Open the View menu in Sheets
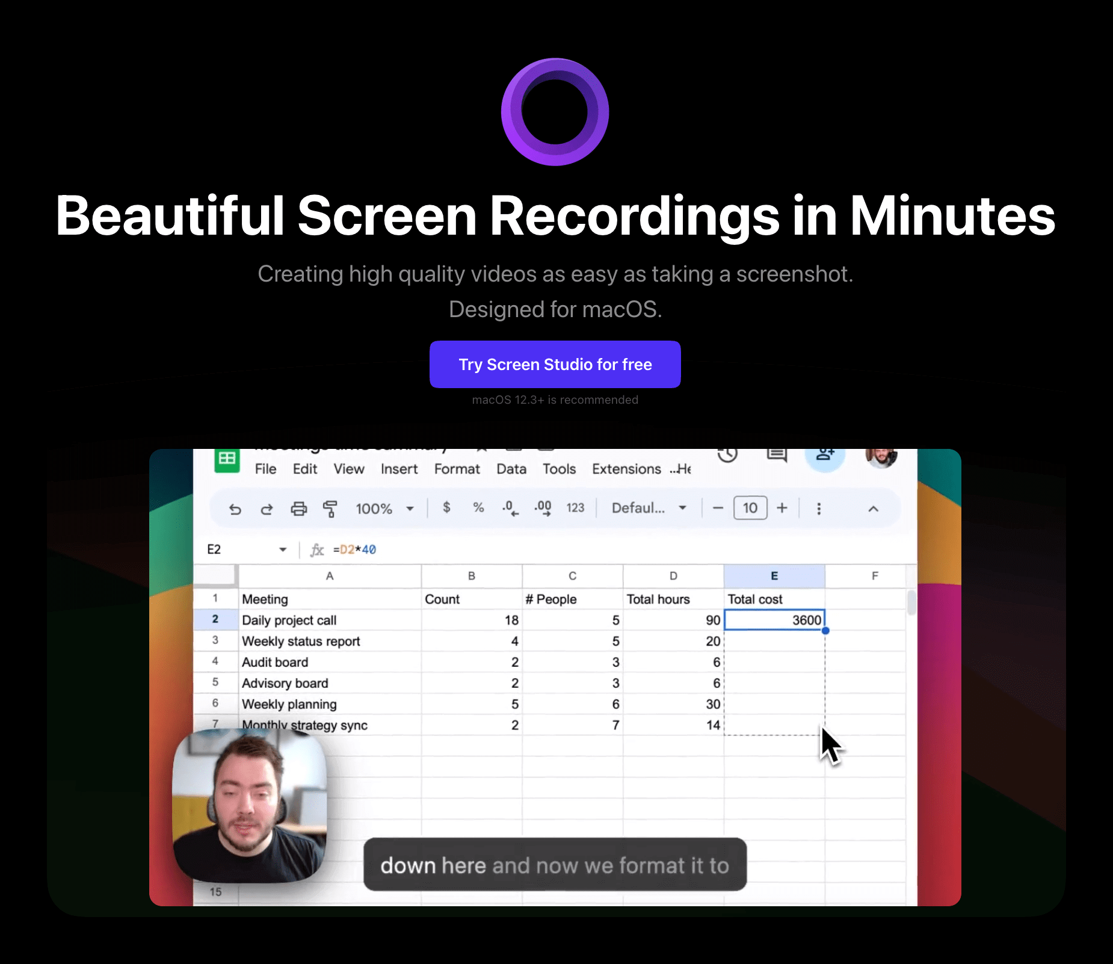Screen dimensions: 1113x964 tap(349, 469)
